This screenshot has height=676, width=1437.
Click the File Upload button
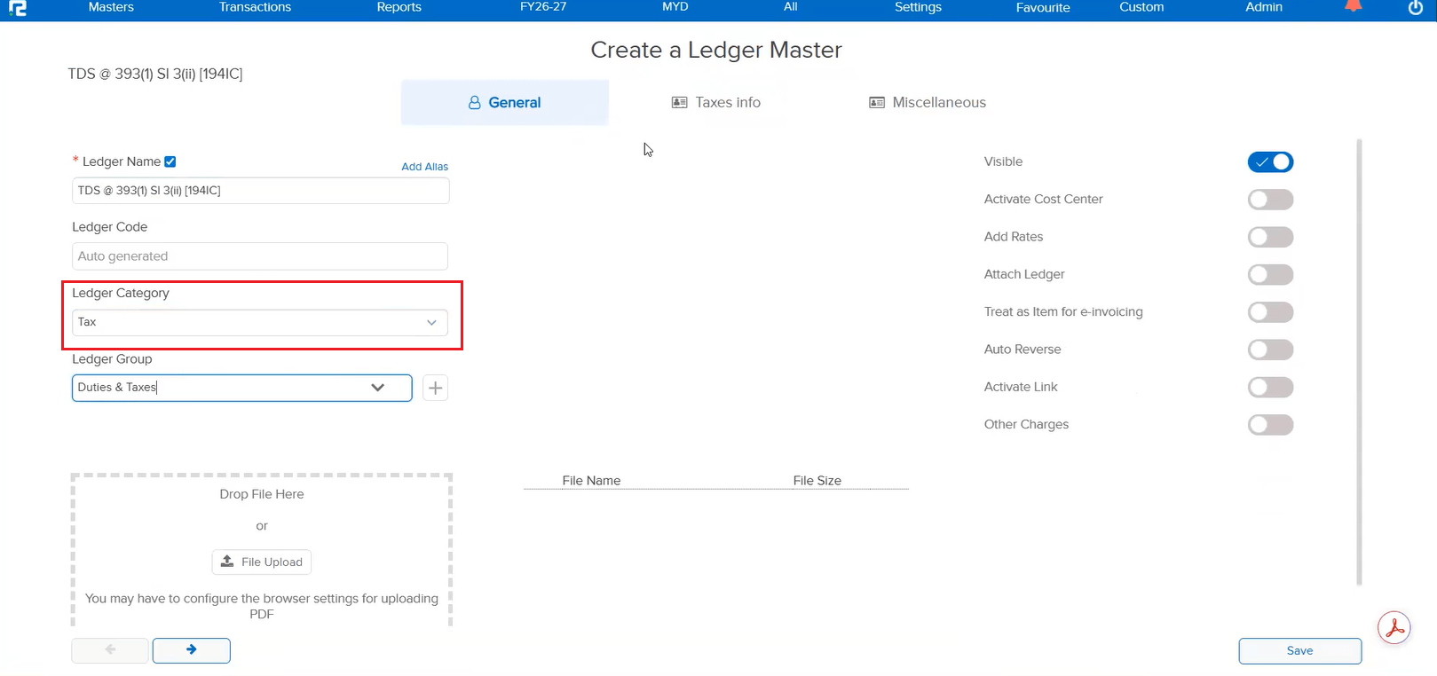click(x=262, y=562)
